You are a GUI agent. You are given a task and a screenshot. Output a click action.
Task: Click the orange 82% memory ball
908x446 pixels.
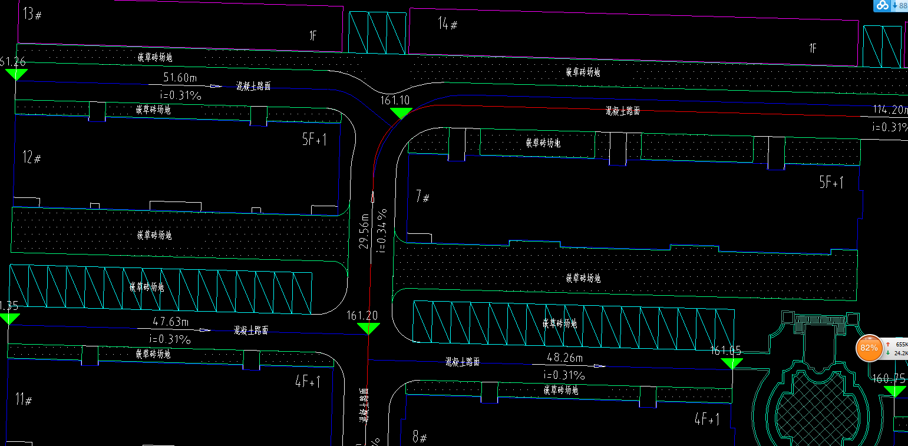point(869,348)
